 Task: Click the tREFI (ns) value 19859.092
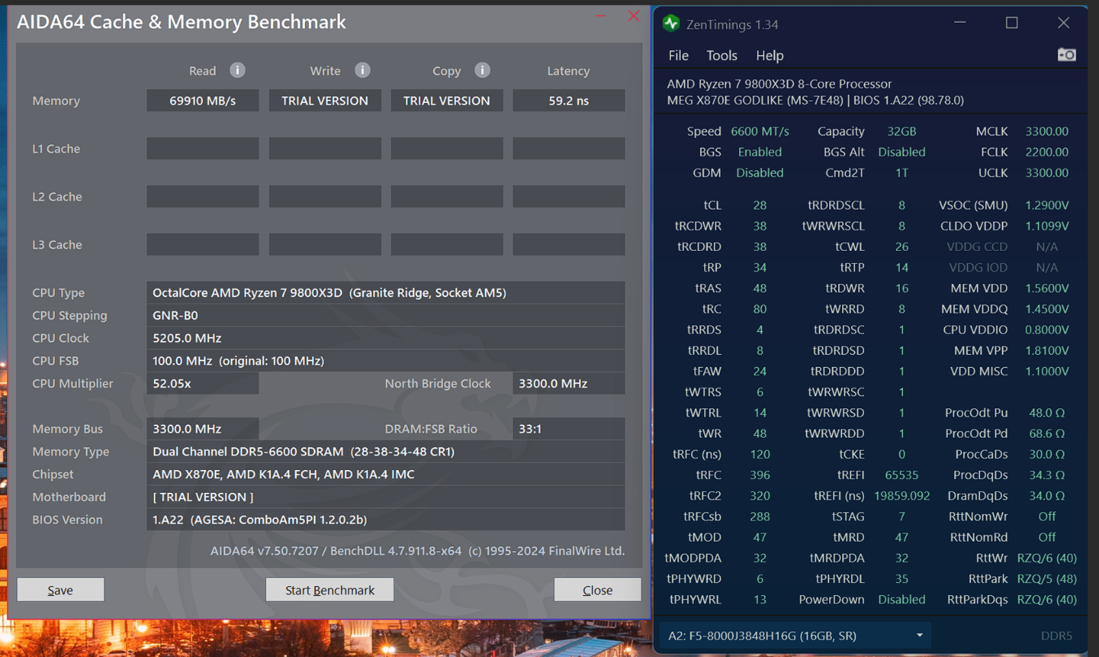(902, 495)
